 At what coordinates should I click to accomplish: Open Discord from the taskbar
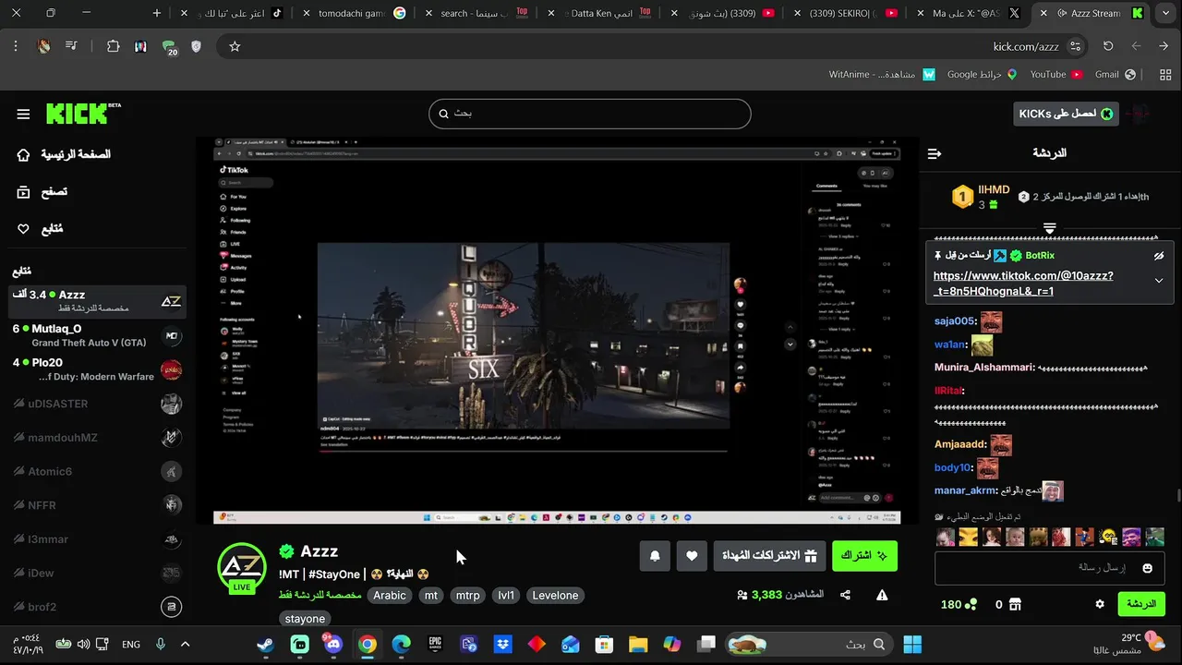click(x=333, y=644)
